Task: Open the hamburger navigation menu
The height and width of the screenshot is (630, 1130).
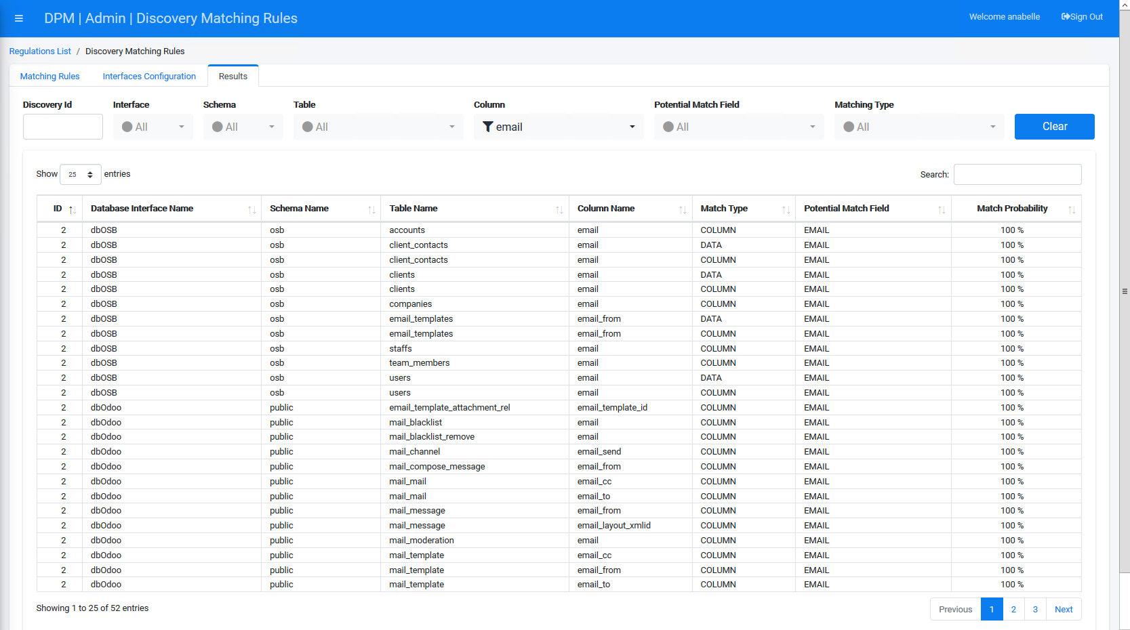Action: pyautogui.click(x=19, y=18)
